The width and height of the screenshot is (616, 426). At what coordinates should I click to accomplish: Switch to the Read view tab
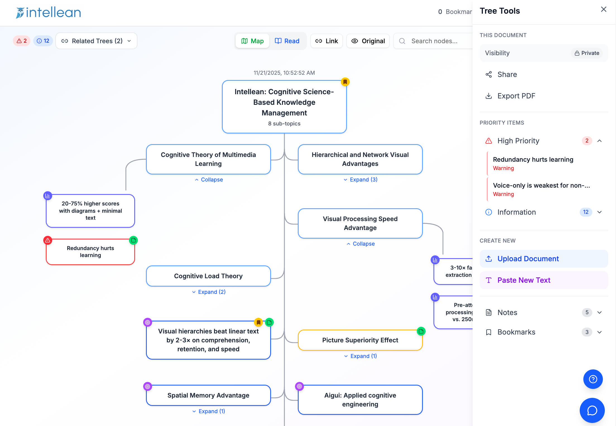[x=287, y=41]
